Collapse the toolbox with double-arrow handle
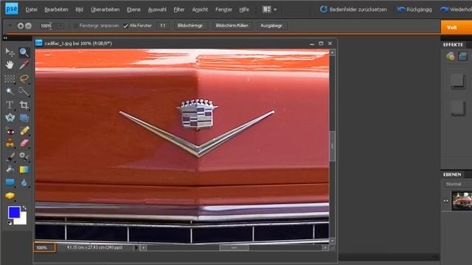 coord(5,38)
